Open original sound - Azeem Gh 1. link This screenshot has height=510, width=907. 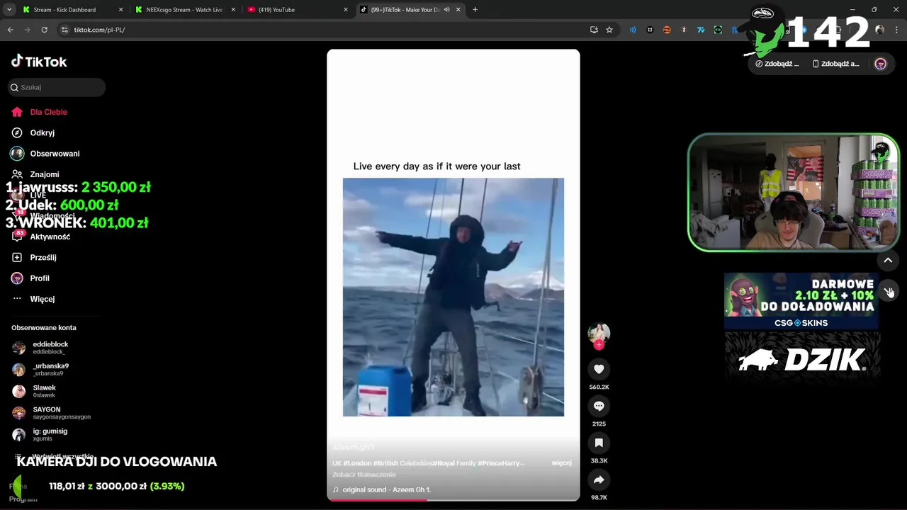coord(387,489)
